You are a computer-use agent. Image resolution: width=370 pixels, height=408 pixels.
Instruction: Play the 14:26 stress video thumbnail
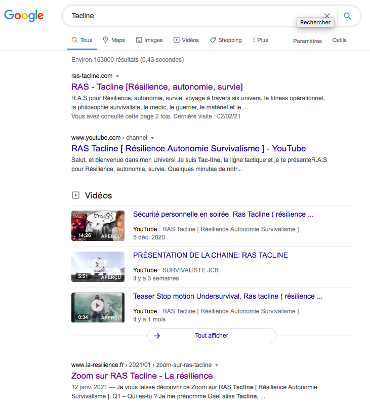click(x=98, y=226)
